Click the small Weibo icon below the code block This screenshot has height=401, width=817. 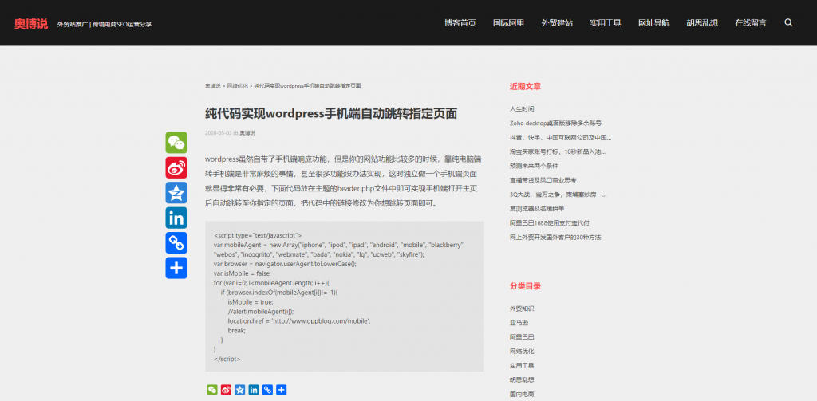click(226, 390)
